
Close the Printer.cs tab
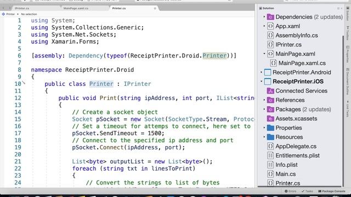click(x=155, y=9)
